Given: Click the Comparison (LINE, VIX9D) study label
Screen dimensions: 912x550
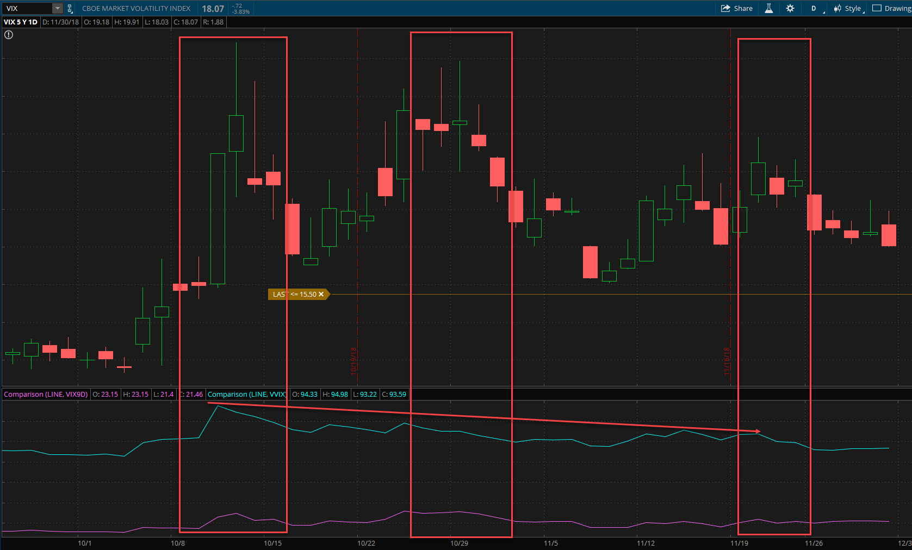Looking at the screenshot, I should [x=46, y=395].
